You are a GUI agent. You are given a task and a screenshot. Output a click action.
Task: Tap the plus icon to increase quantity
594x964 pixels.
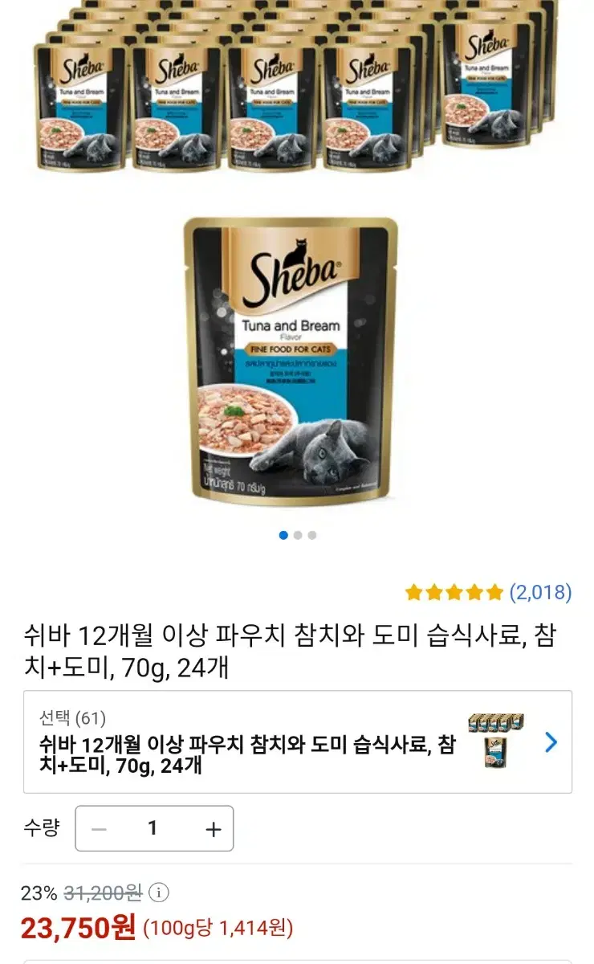point(213,829)
